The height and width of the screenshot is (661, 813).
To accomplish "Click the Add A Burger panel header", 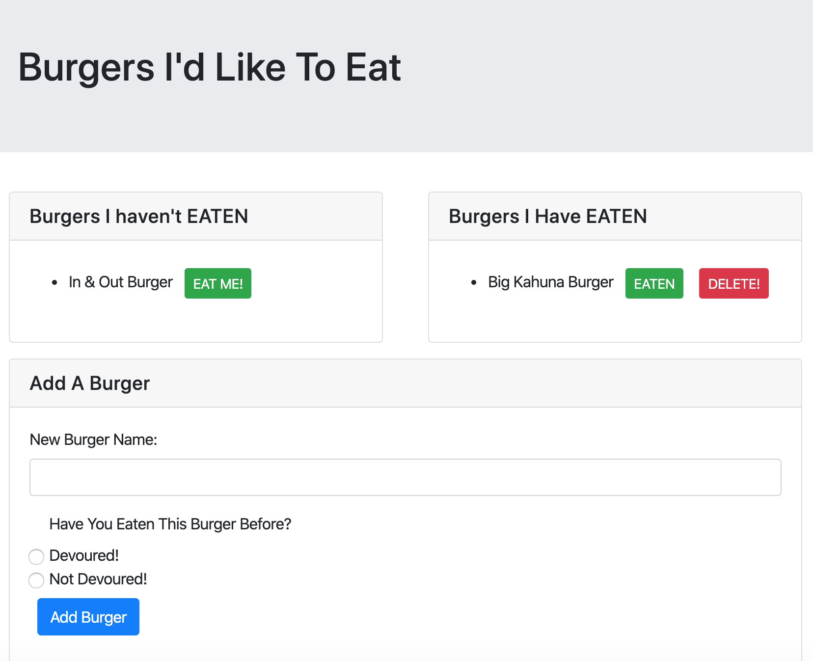I will point(90,383).
